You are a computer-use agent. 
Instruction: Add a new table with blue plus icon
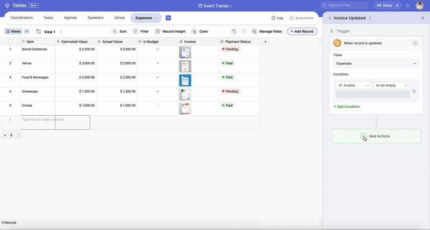(x=168, y=18)
